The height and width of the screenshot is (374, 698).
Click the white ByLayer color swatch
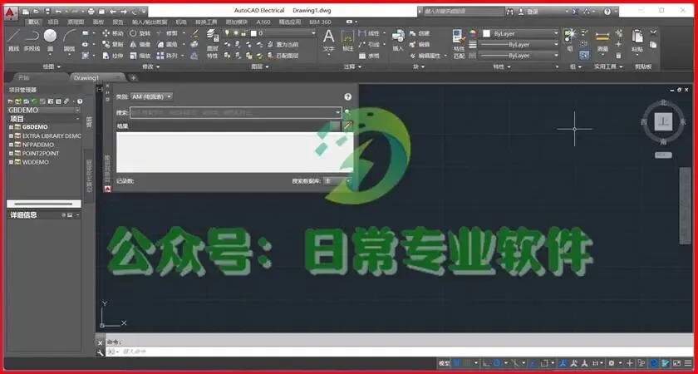tap(487, 33)
